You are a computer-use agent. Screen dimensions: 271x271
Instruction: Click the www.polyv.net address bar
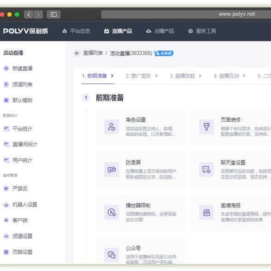(186, 14)
